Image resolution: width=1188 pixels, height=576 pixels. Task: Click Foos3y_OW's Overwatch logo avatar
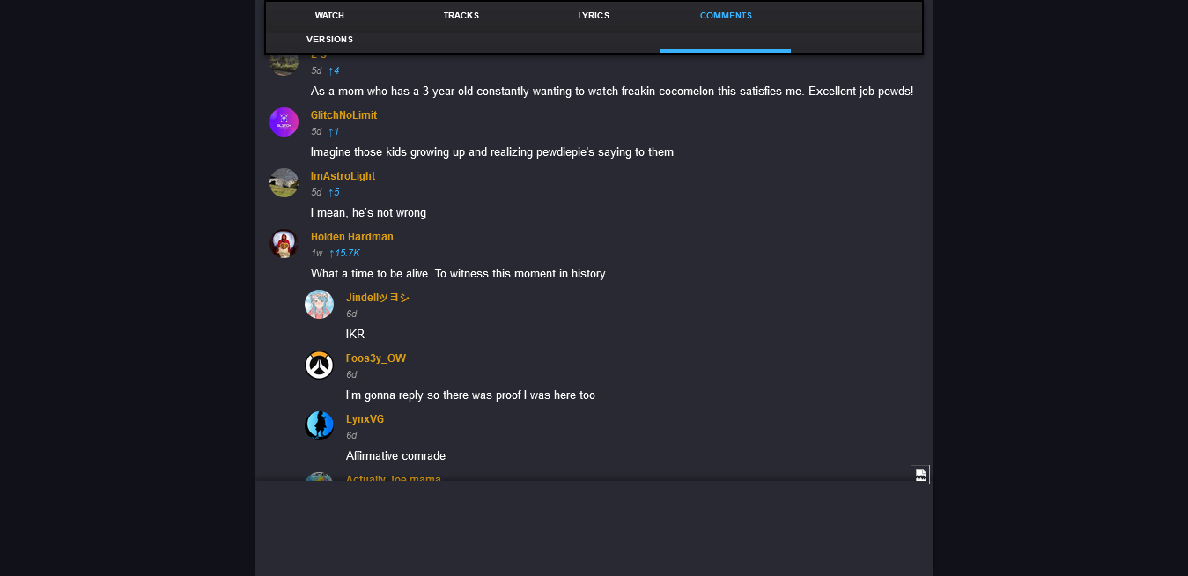[319, 366]
